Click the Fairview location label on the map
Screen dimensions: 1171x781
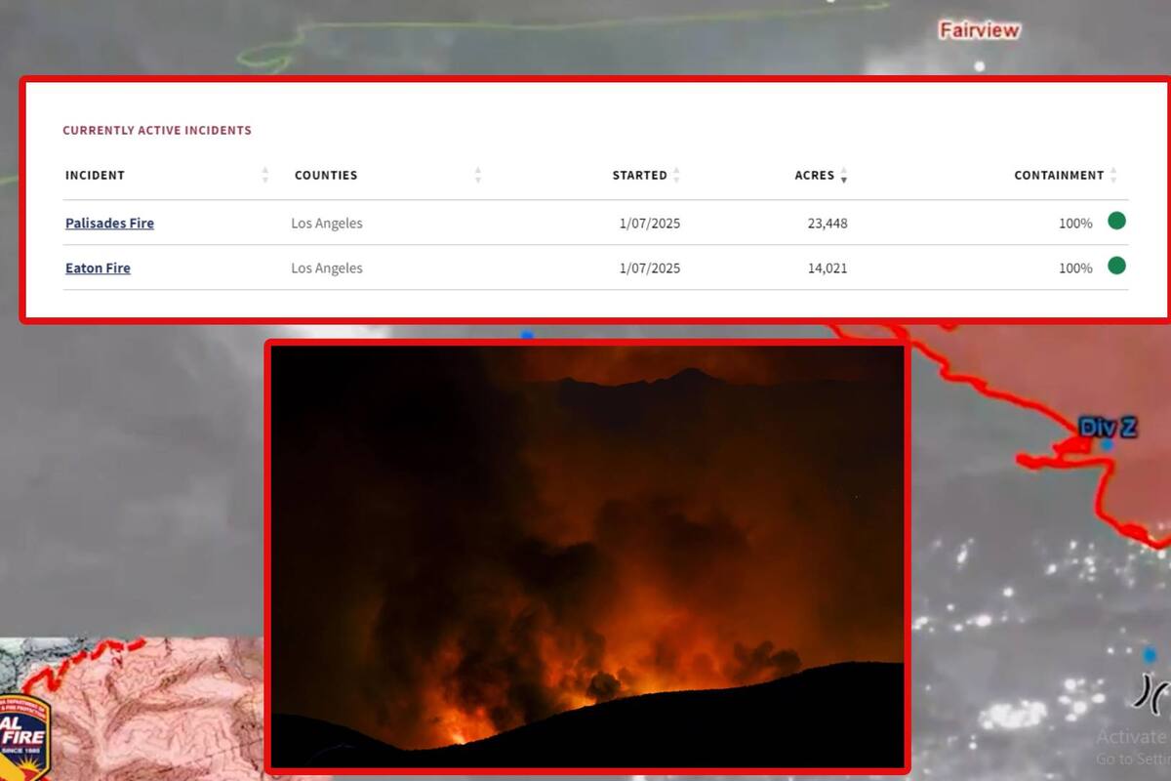pyautogui.click(x=980, y=30)
